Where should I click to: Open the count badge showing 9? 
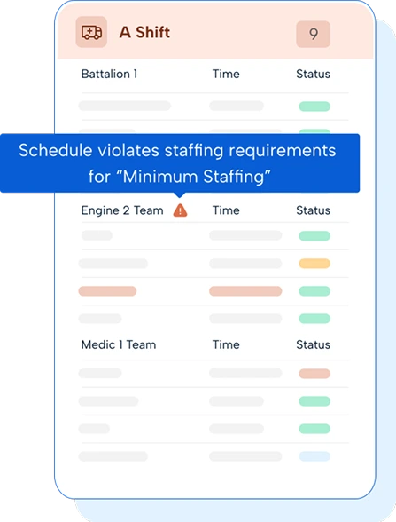(x=313, y=34)
